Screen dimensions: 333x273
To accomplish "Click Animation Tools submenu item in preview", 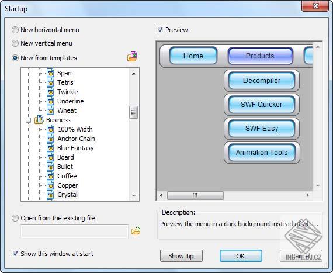I will click(x=262, y=153).
